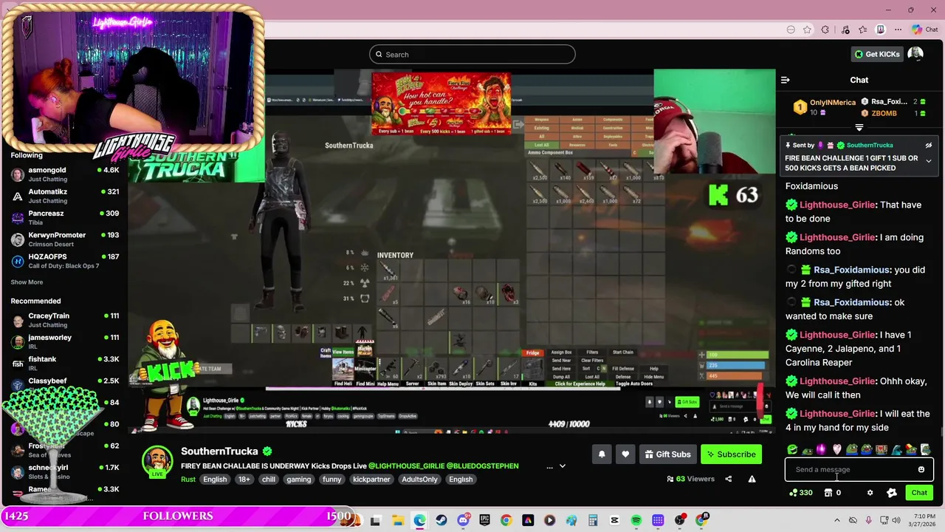Open KerwynPromoter channel in Following list
945x532 pixels.
[x=65, y=239]
